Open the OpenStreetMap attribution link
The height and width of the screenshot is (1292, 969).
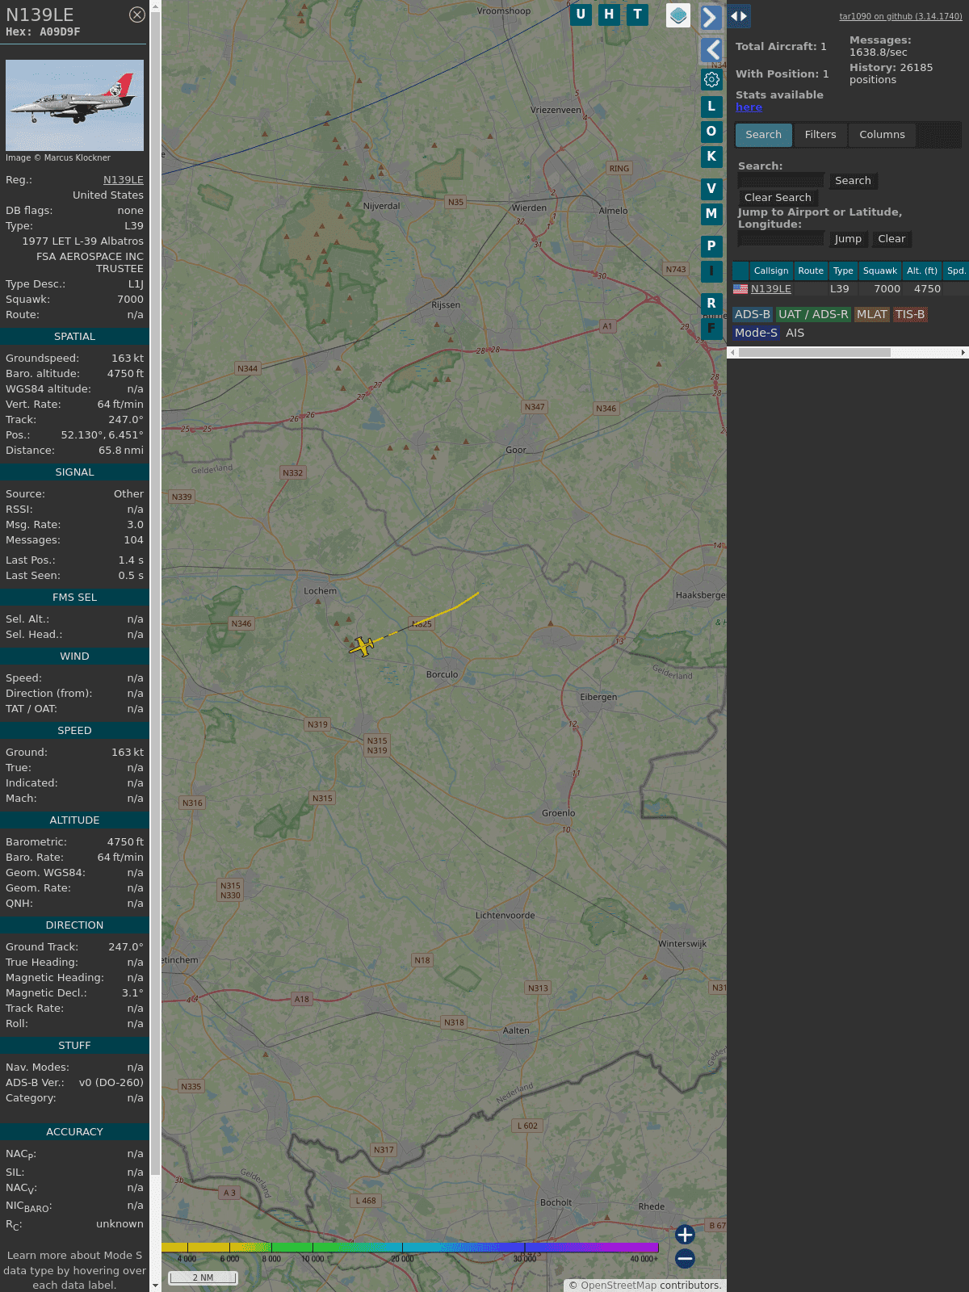click(619, 1285)
